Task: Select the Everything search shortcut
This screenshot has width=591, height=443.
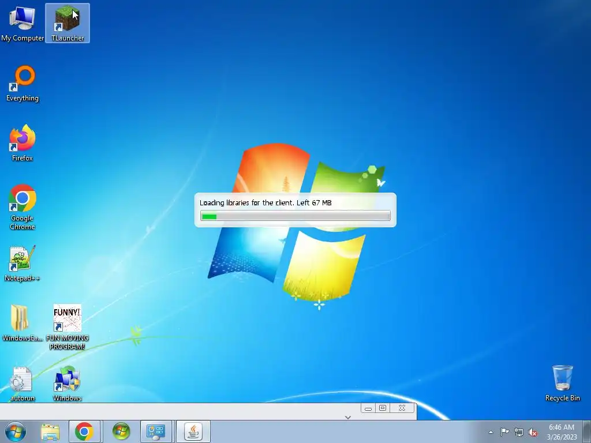Action: coord(23,83)
